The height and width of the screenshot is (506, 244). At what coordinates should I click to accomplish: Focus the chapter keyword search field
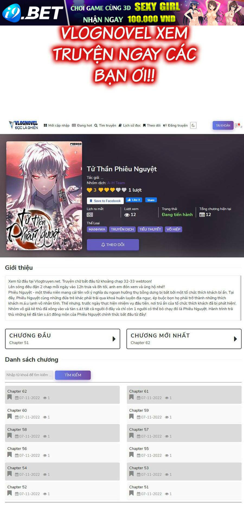pos(29,375)
